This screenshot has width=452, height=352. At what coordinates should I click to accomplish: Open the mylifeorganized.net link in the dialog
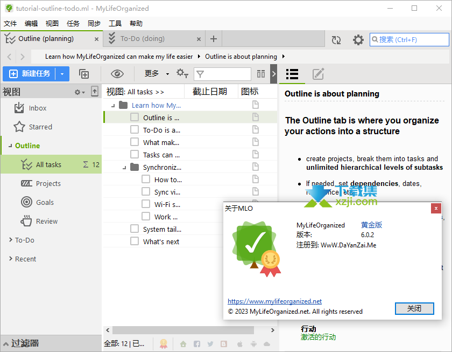point(275,301)
